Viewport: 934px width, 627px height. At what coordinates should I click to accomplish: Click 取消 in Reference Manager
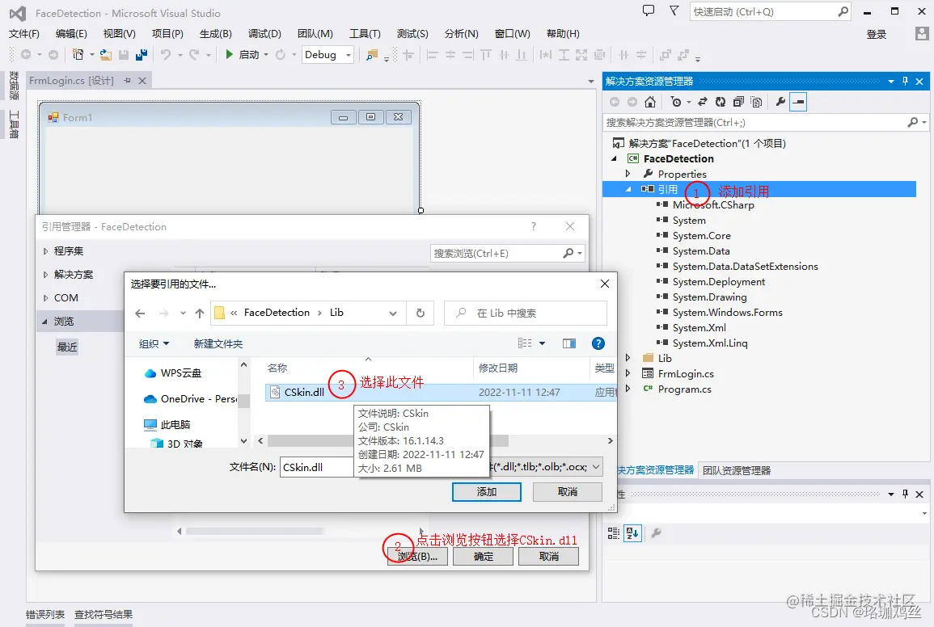tap(548, 556)
